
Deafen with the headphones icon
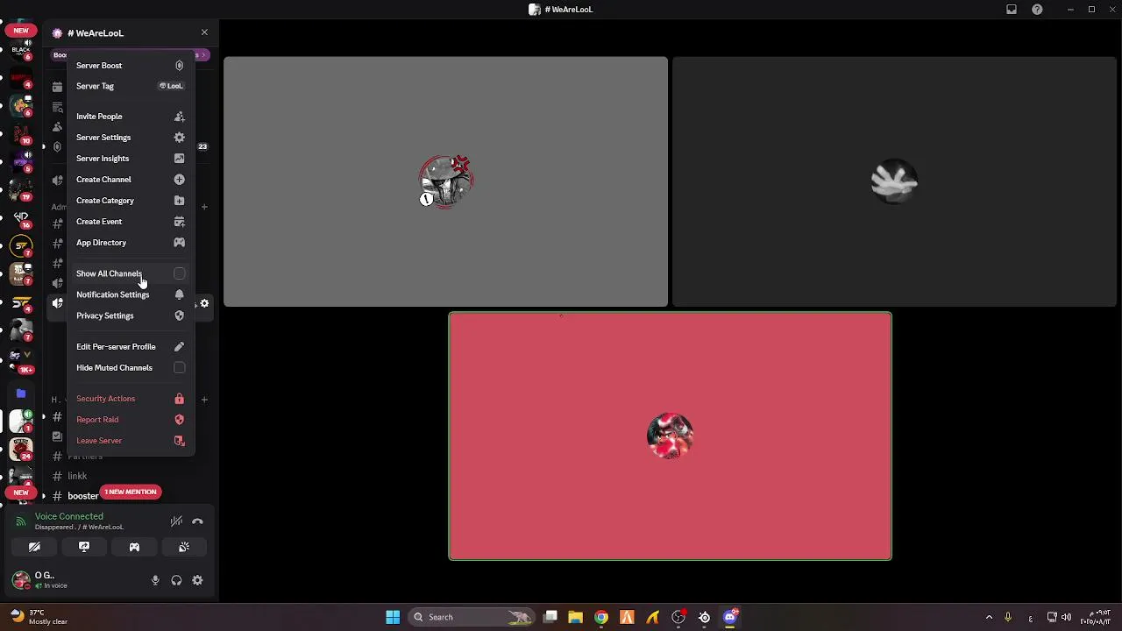176,580
